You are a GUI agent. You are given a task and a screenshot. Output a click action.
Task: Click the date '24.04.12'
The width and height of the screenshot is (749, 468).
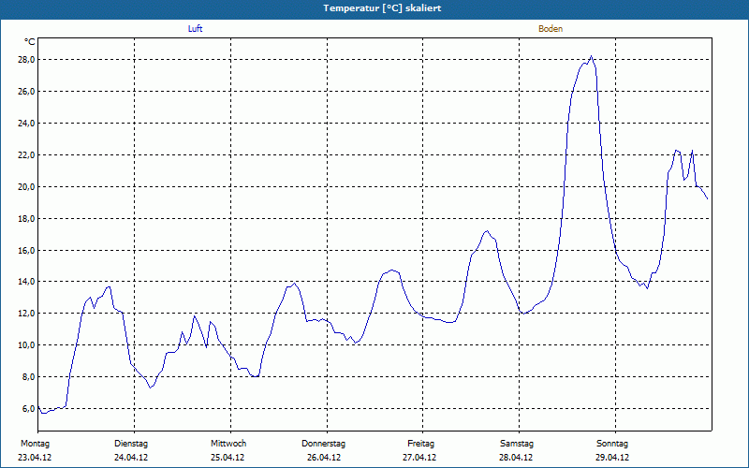131,458
